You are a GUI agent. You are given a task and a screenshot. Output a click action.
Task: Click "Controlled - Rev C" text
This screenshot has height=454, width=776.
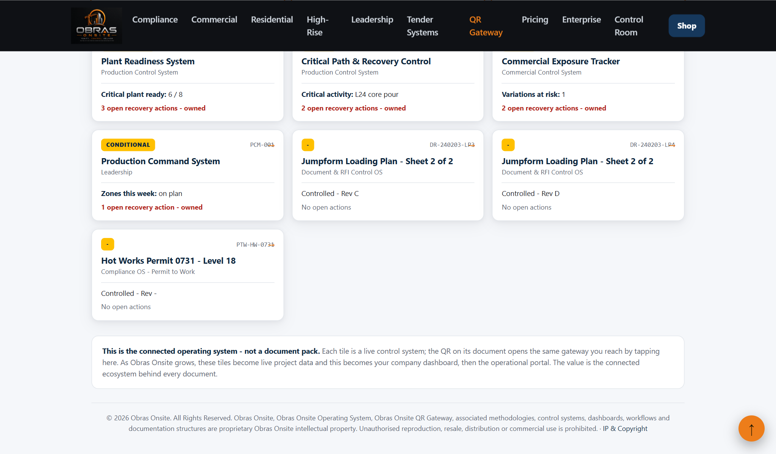coord(330,194)
